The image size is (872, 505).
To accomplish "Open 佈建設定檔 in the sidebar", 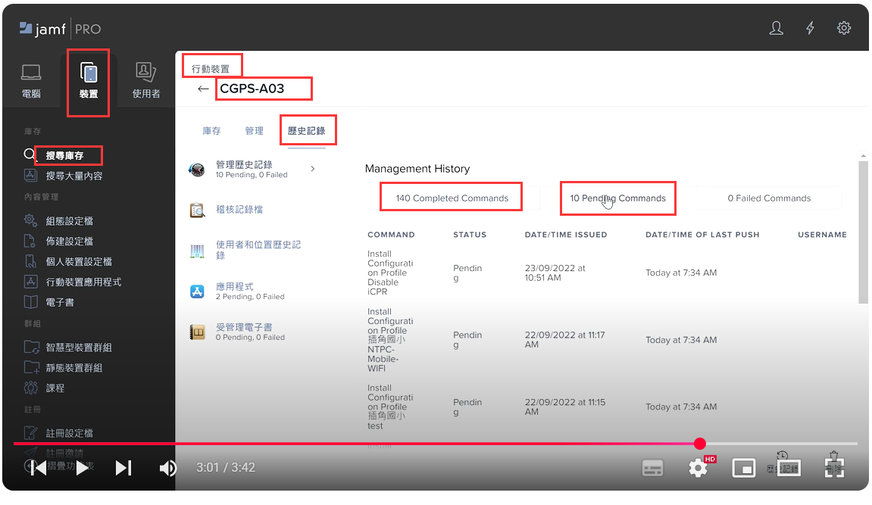I will point(69,242).
